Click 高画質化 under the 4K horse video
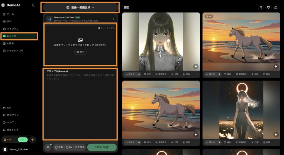This screenshot has height=155, width=284. (x=241, y=74)
